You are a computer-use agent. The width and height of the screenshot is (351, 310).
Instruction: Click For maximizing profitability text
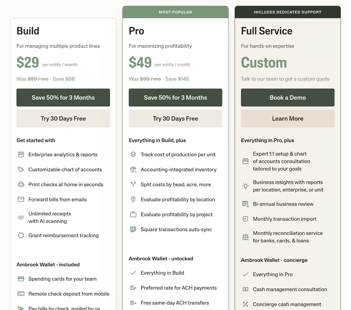click(160, 46)
